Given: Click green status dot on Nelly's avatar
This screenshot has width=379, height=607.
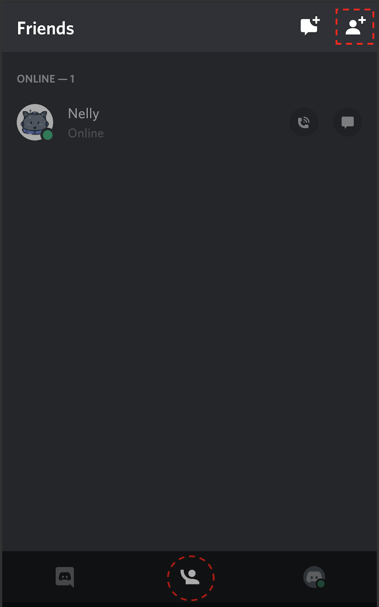Looking at the screenshot, I should pyautogui.click(x=48, y=135).
